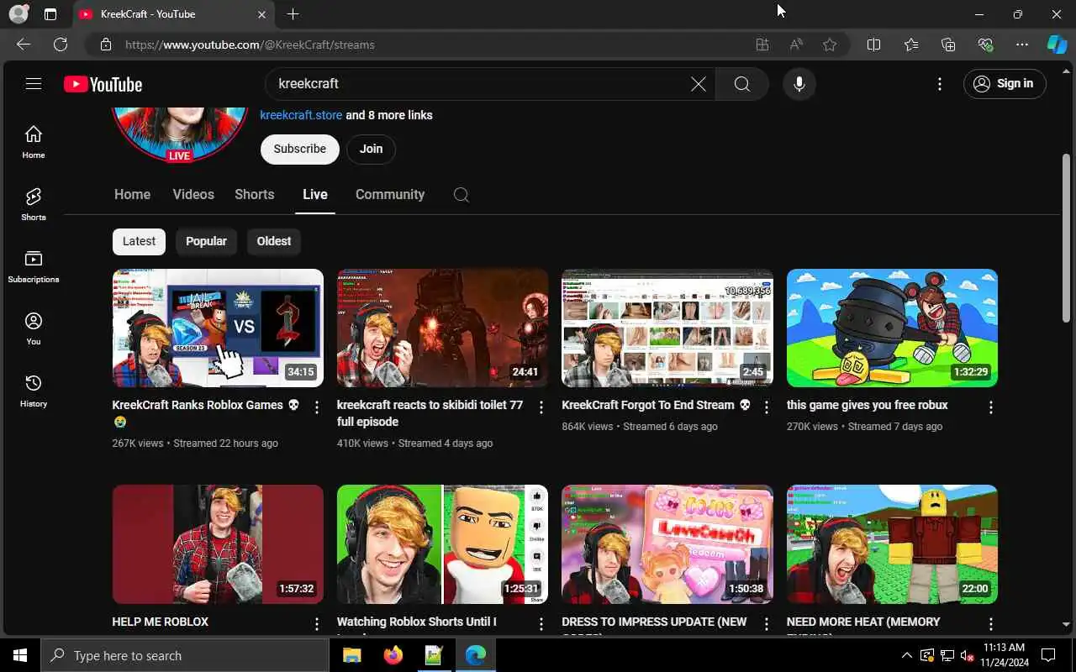Open Subscriptions in the sidebar
The width and height of the screenshot is (1076, 672).
pyautogui.click(x=34, y=266)
